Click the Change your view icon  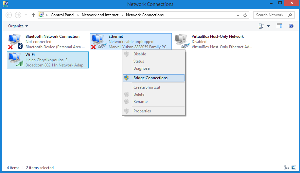pos(261,26)
